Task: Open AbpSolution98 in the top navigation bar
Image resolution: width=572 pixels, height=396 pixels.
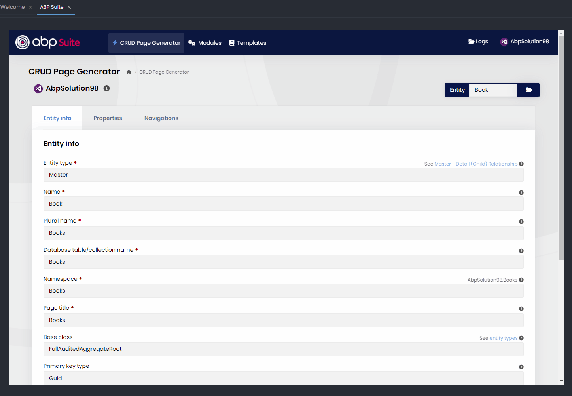Action: [x=525, y=42]
